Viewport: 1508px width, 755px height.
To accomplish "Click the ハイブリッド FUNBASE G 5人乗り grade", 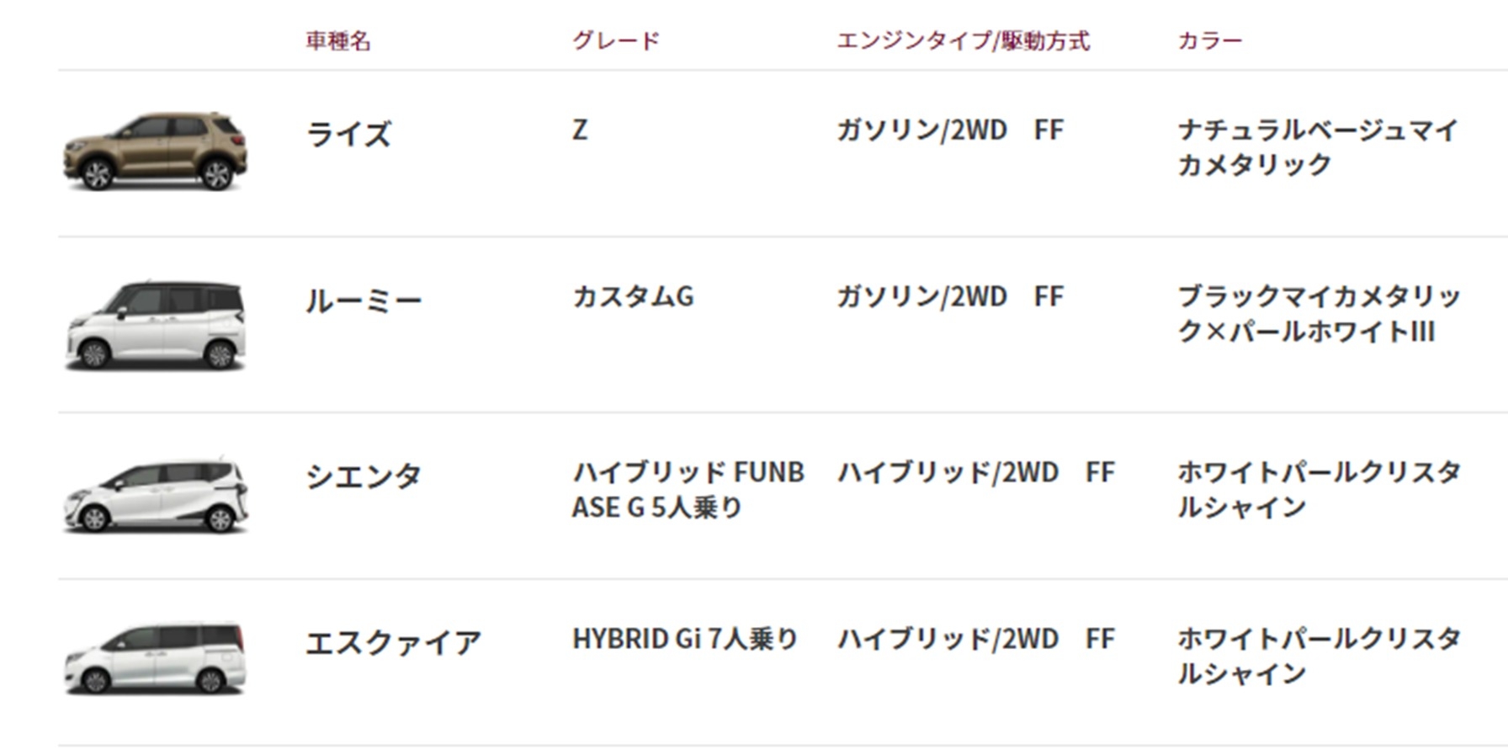I will click(688, 489).
